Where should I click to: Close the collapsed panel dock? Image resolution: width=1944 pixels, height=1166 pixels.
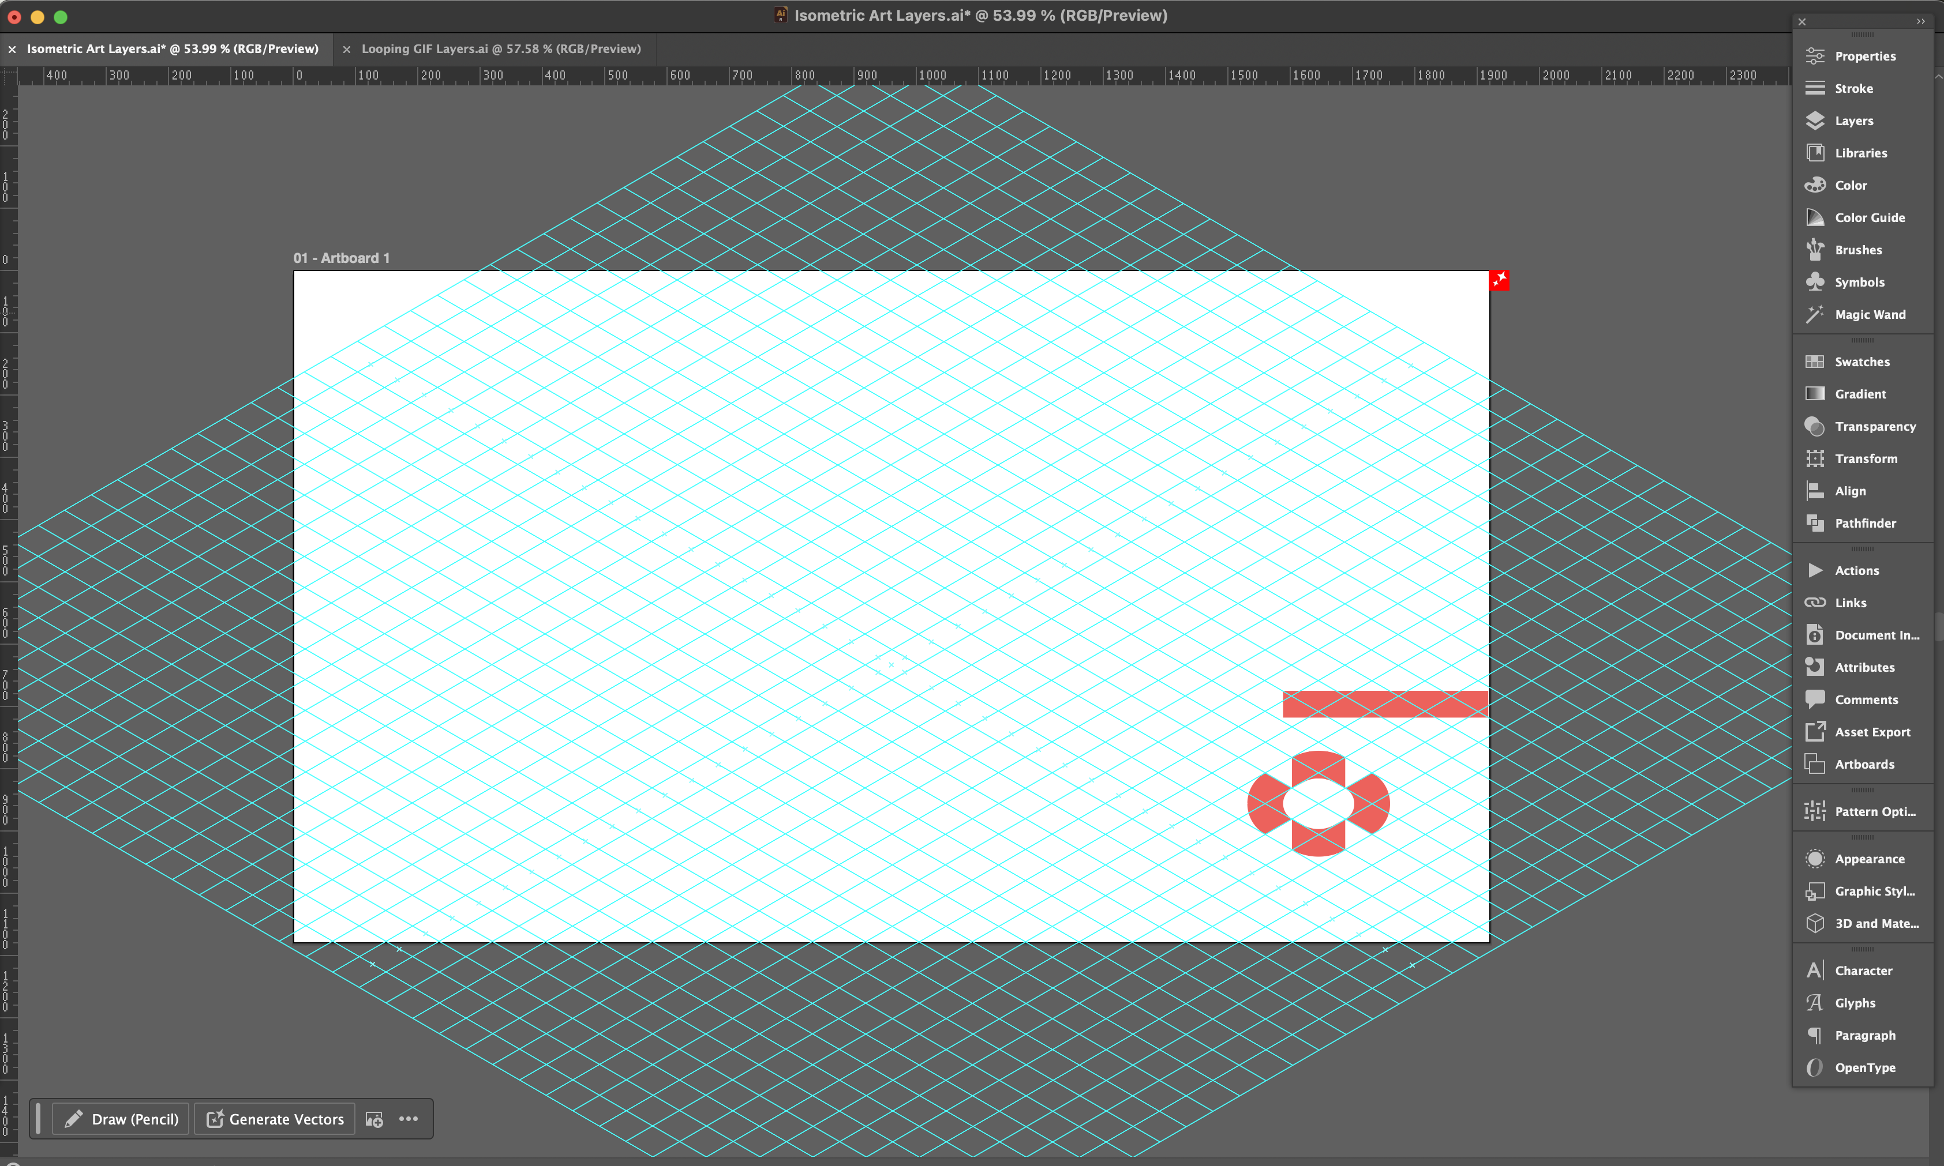[x=1803, y=21]
